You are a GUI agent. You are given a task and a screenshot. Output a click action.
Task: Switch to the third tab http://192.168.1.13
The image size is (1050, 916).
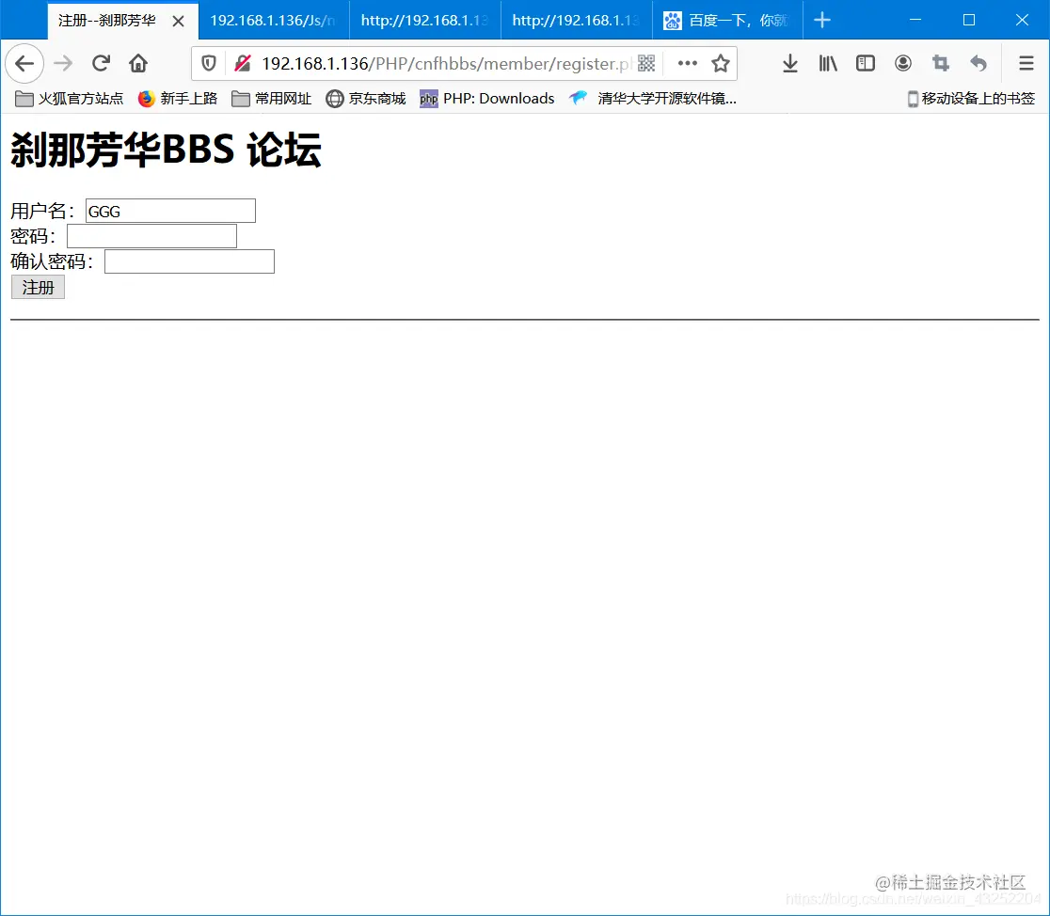[x=425, y=21]
